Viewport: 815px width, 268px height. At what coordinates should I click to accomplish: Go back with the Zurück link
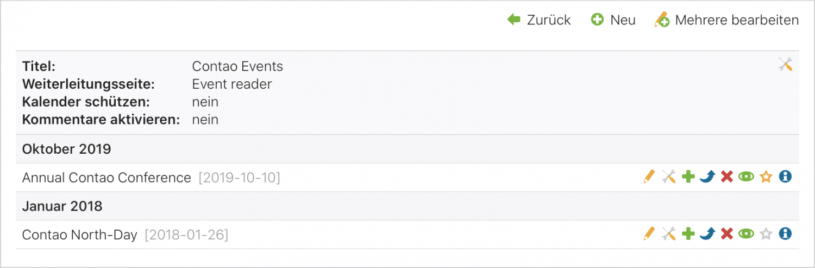click(x=539, y=20)
